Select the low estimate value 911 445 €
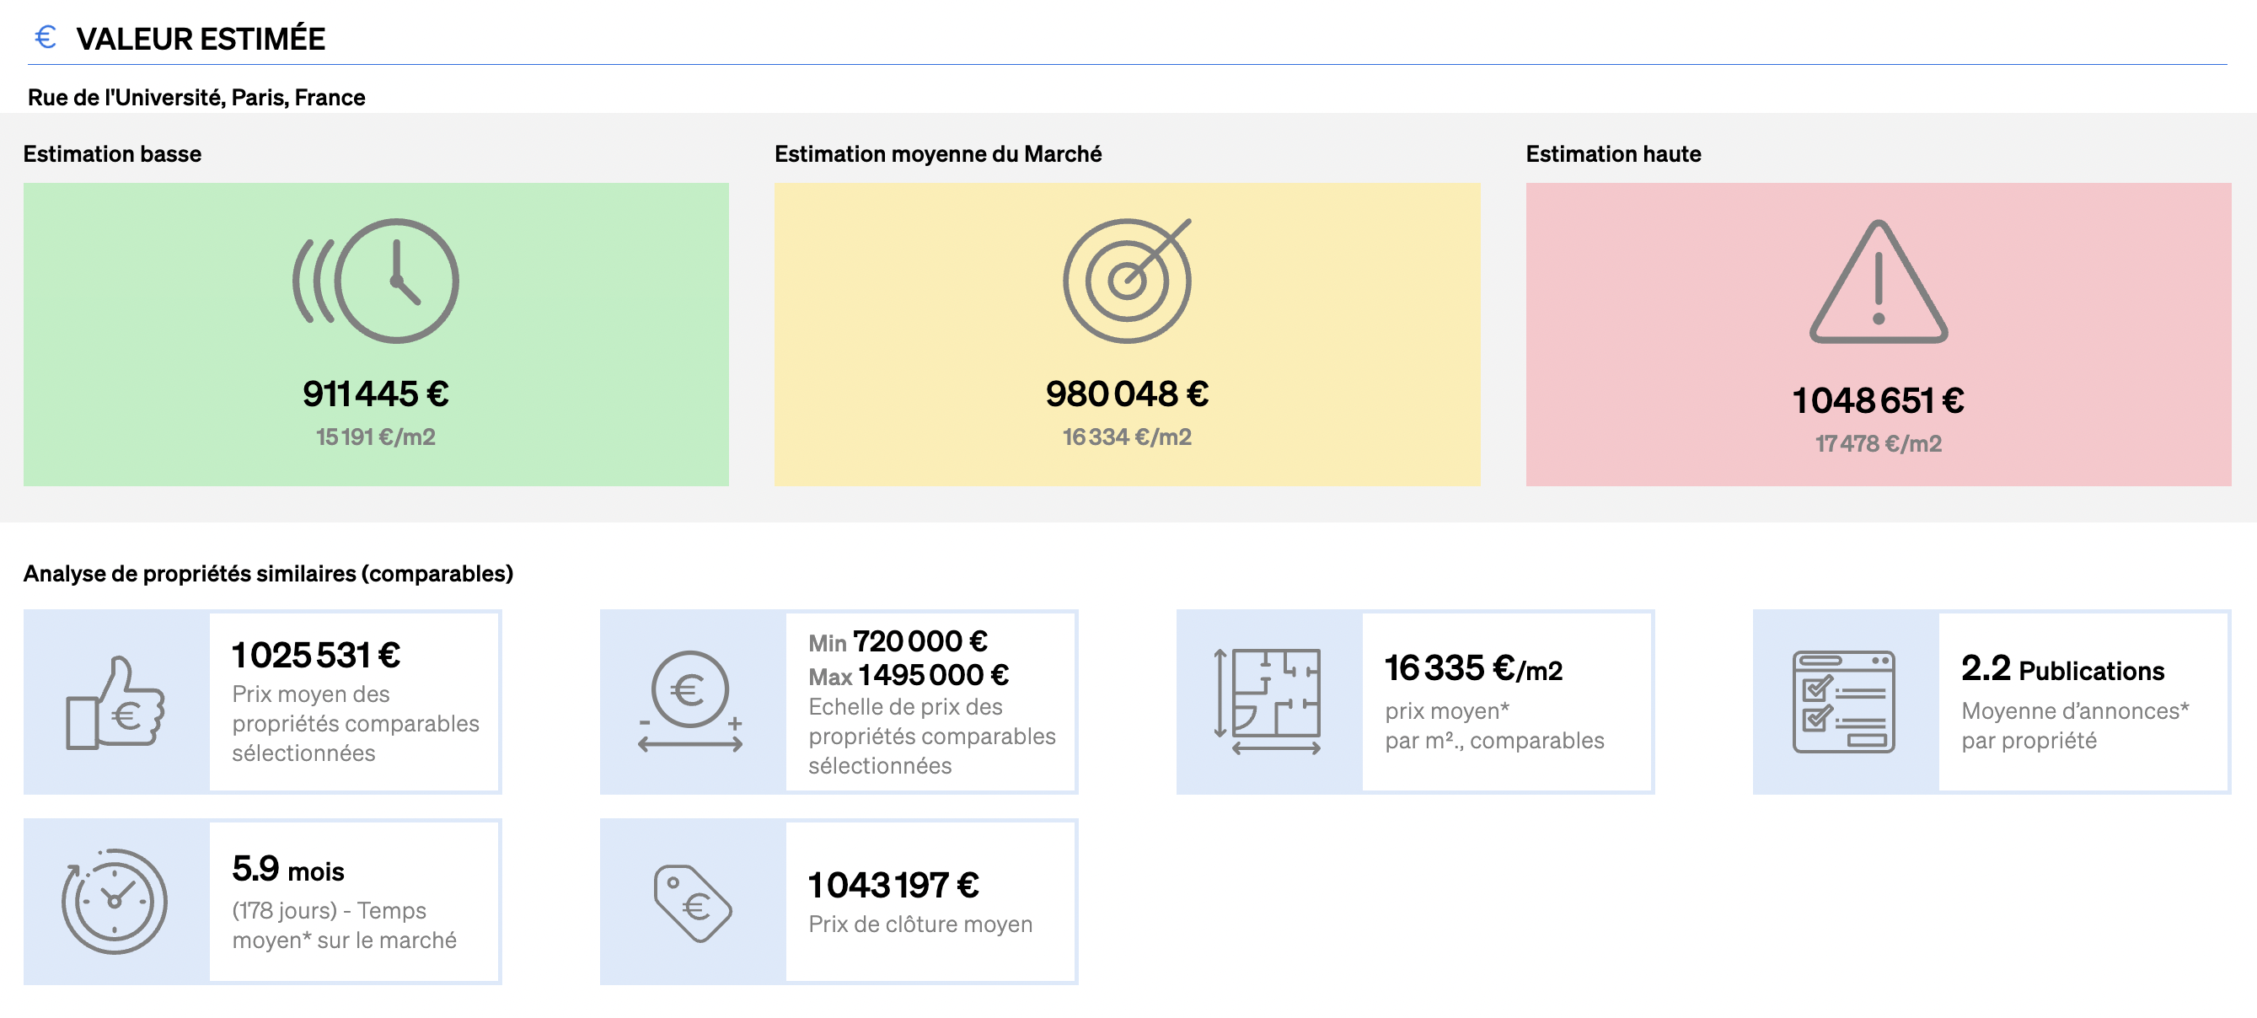 (376, 394)
